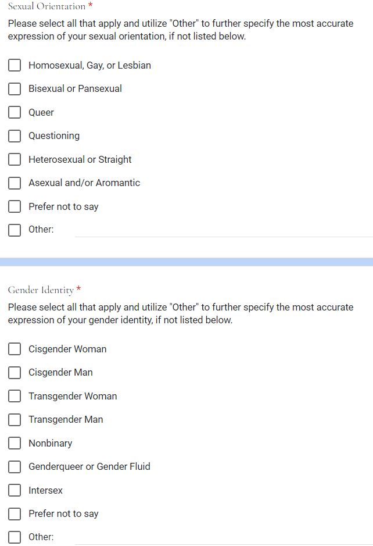Enable Genderqueer or Gender Fluid checkbox
The height and width of the screenshot is (546, 373).
[x=15, y=466]
